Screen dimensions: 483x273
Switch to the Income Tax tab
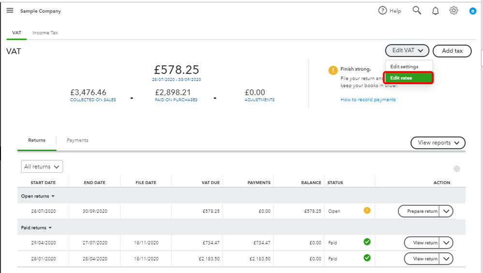click(x=45, y=33)
